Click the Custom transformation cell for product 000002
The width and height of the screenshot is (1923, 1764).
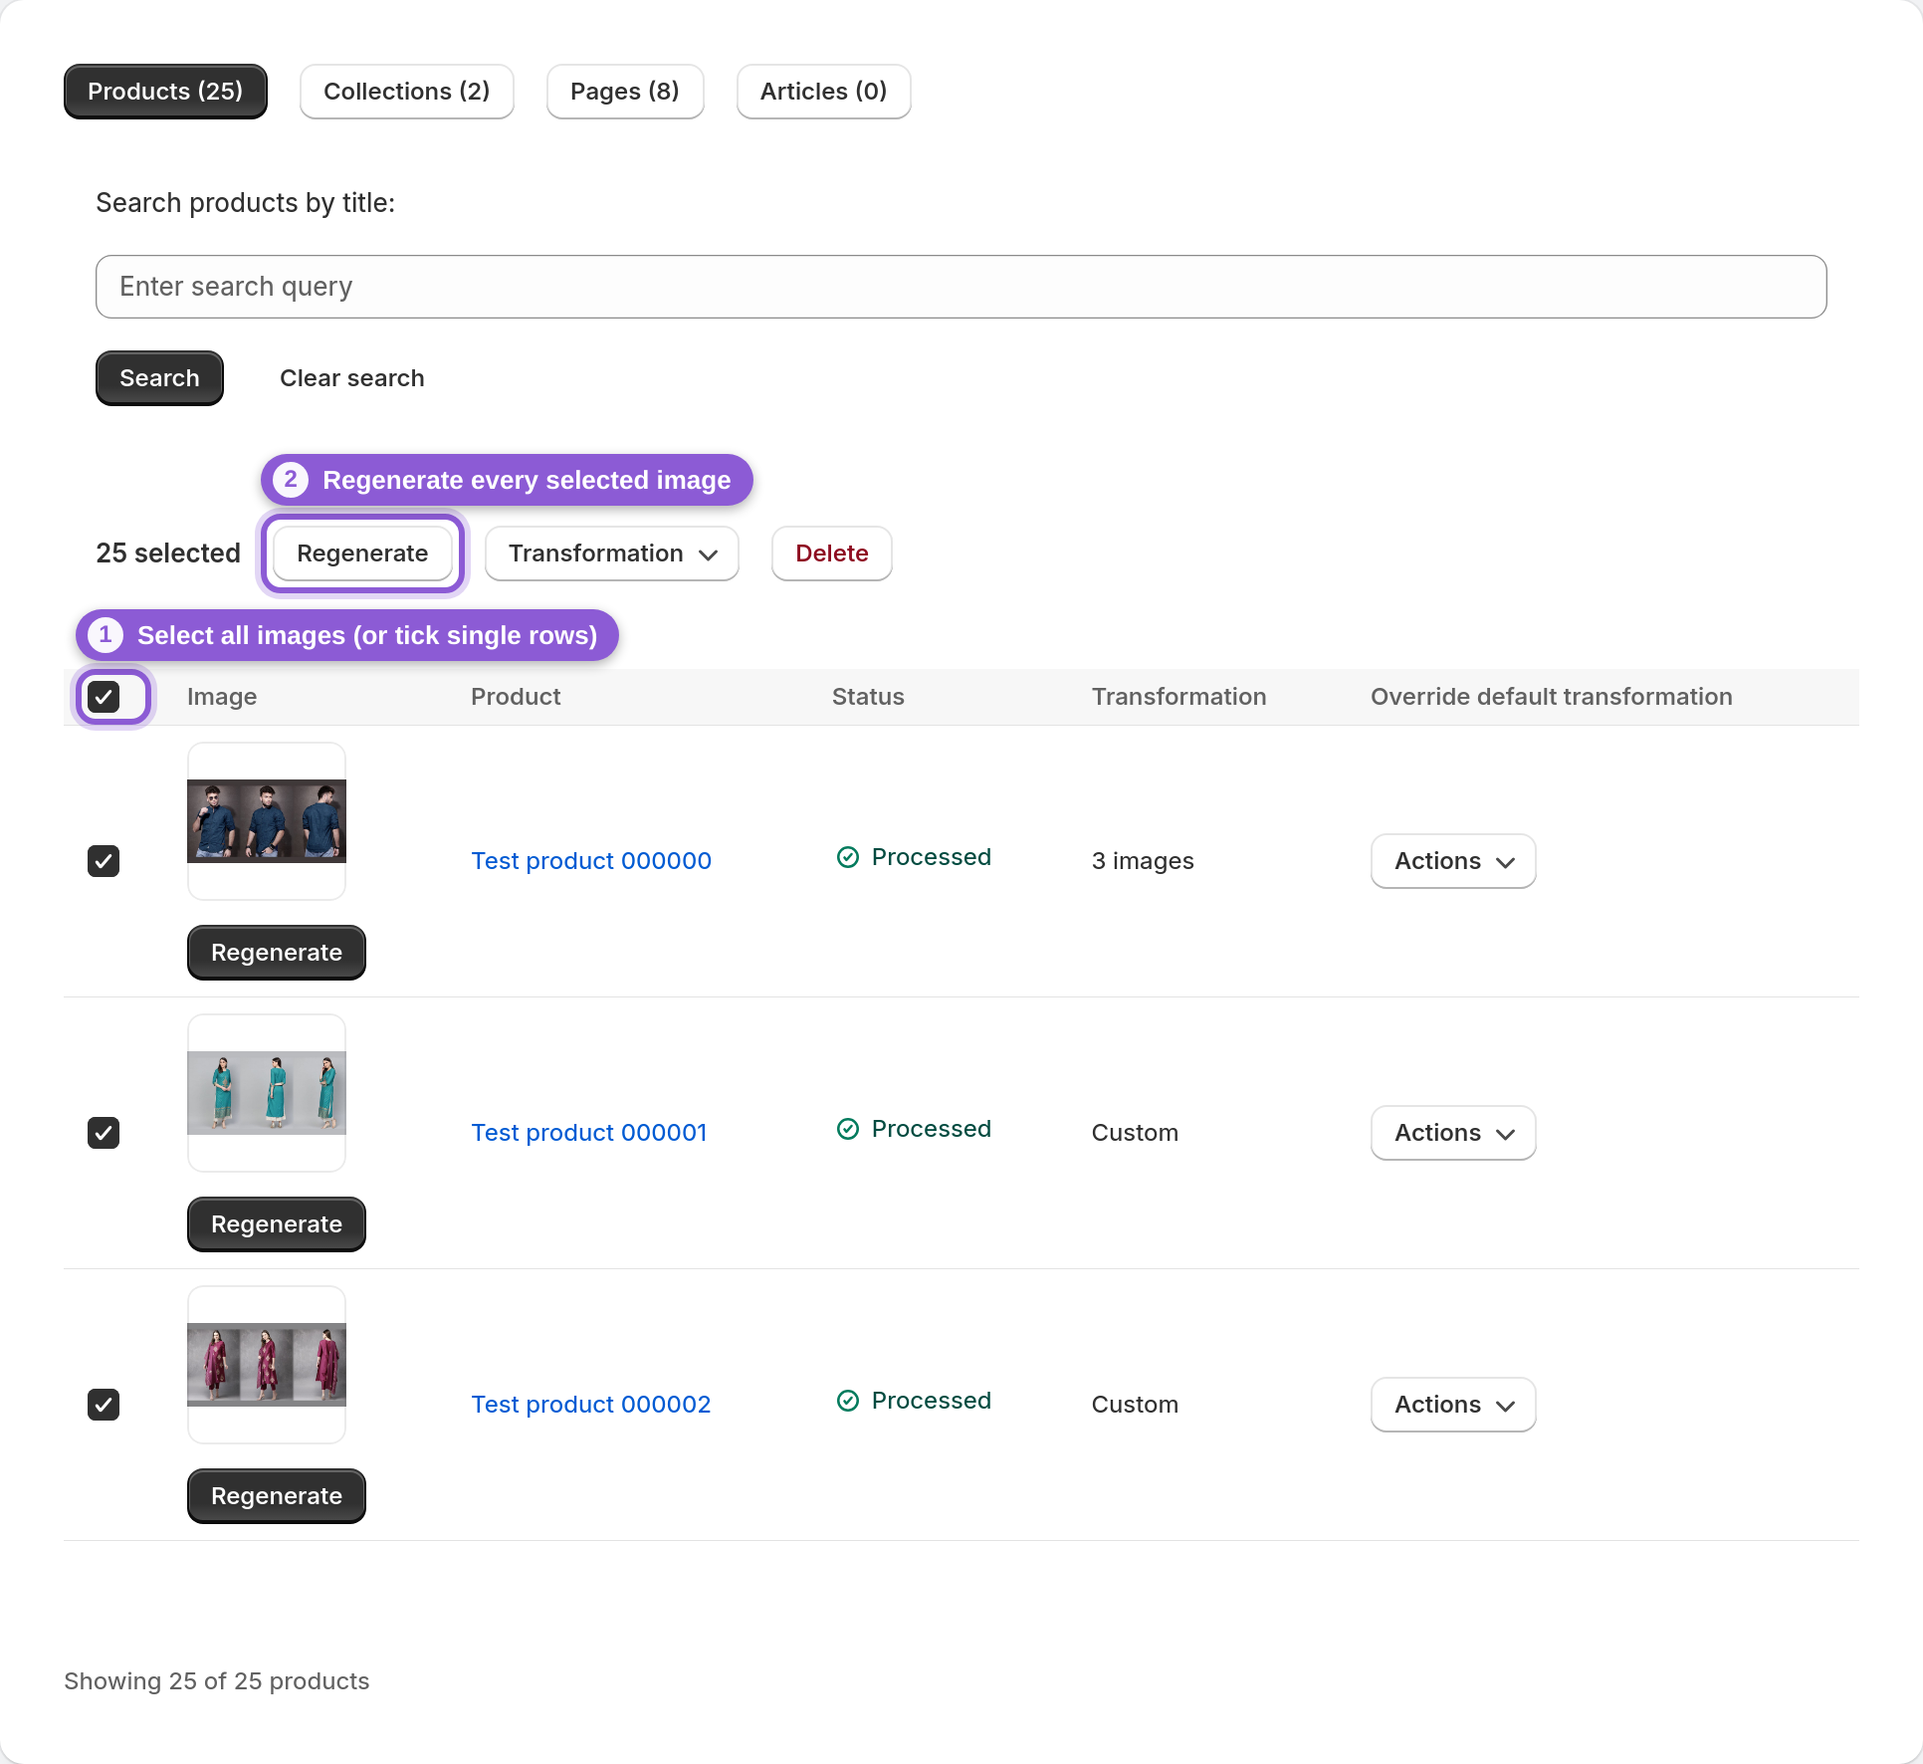[1135, 1405]
